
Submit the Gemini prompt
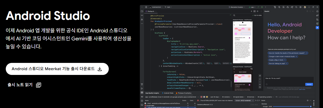click(309, 84)
